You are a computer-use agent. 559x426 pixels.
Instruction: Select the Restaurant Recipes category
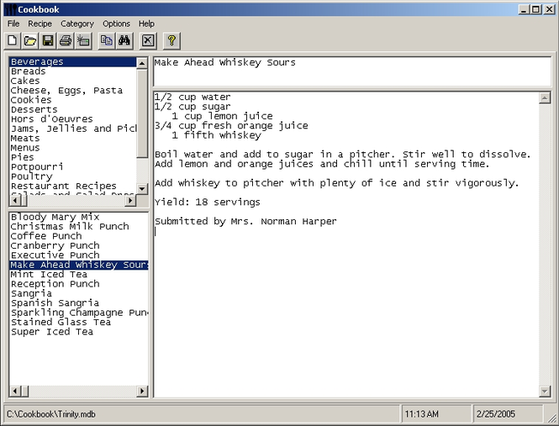click(73, 186)
